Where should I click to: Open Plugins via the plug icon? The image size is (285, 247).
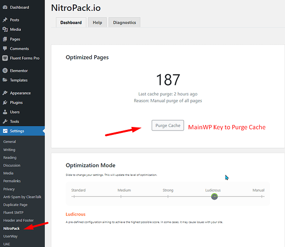5,103
